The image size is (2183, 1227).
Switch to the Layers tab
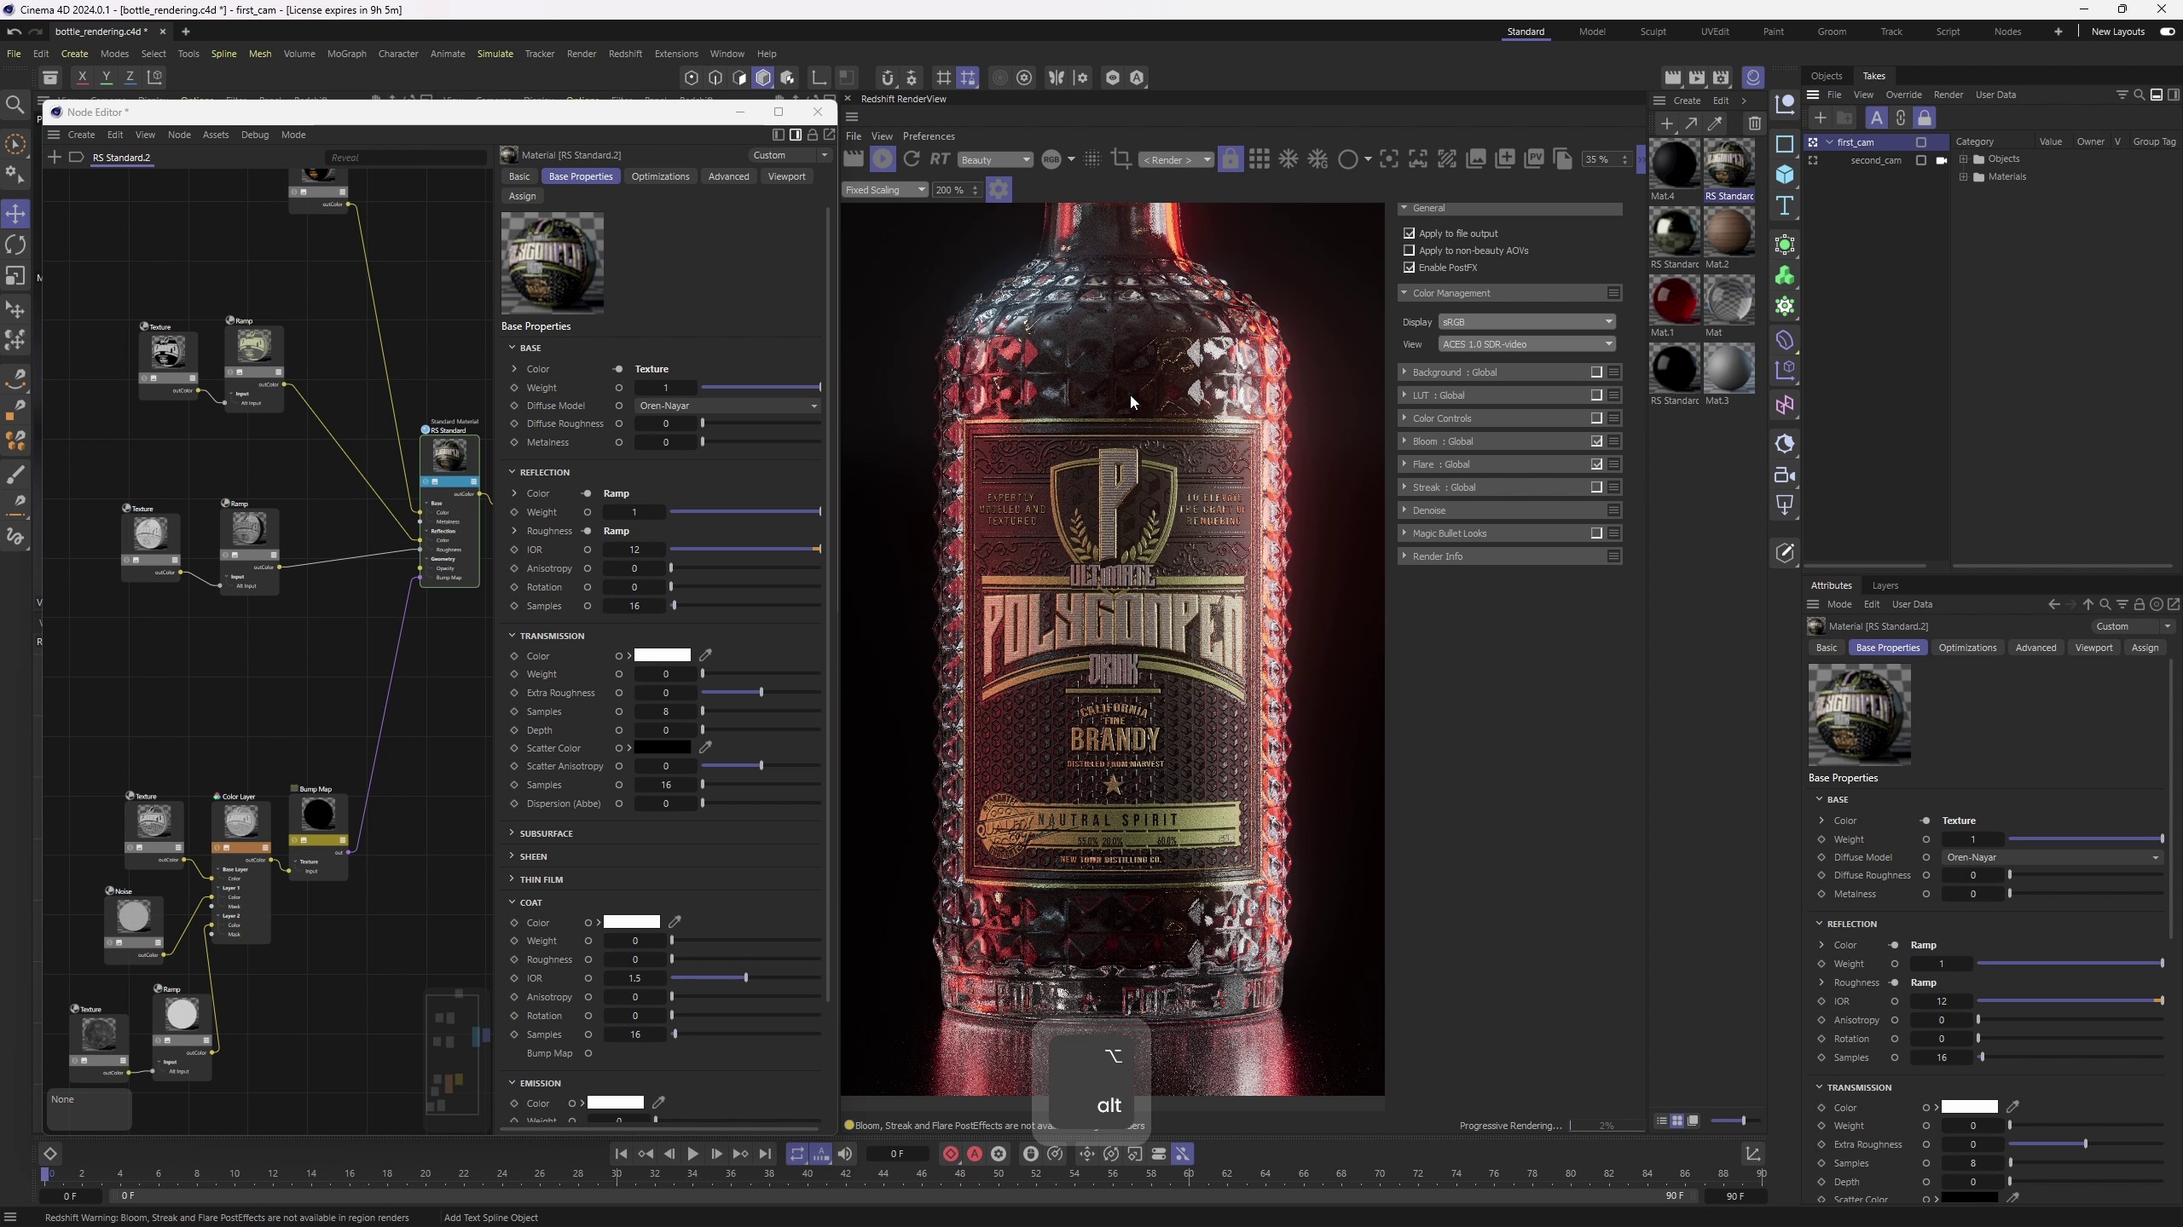pyautogui.click(x=1885, y=585)
